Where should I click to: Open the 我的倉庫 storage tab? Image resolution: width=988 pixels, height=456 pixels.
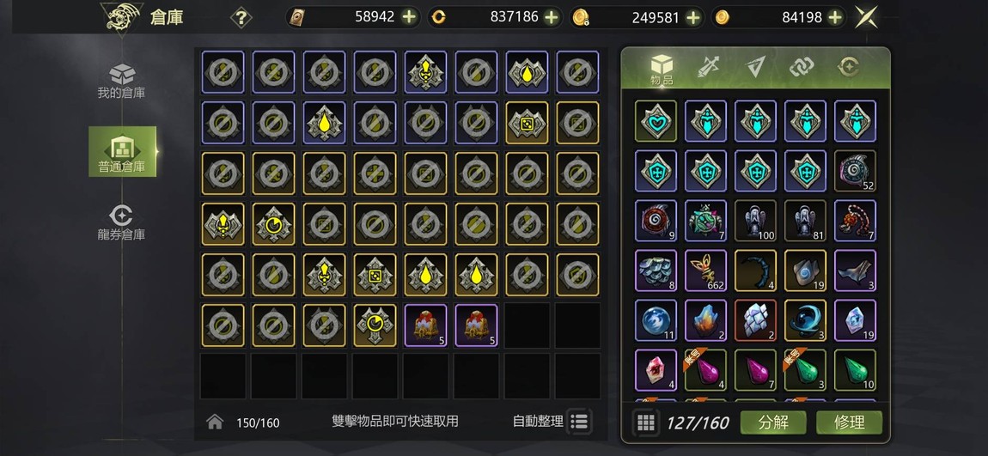tap(121, 82)
